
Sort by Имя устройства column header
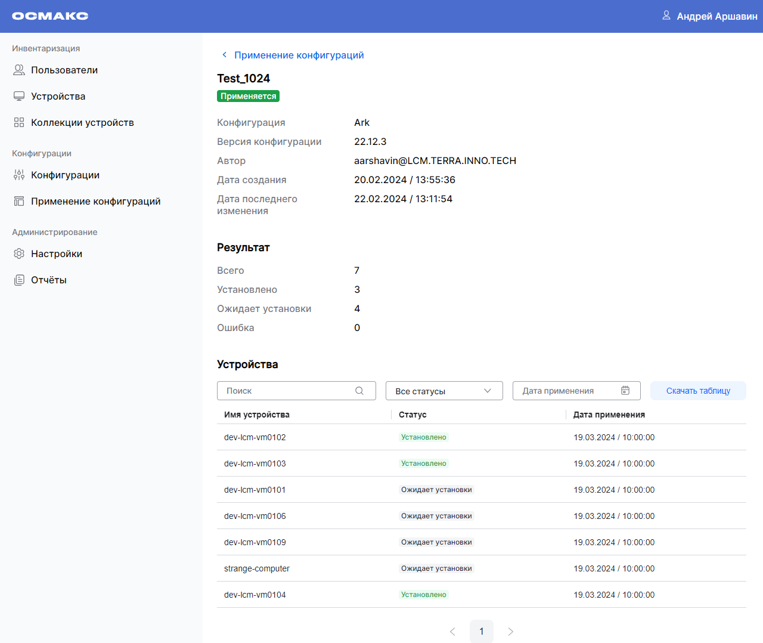[257, 415]
